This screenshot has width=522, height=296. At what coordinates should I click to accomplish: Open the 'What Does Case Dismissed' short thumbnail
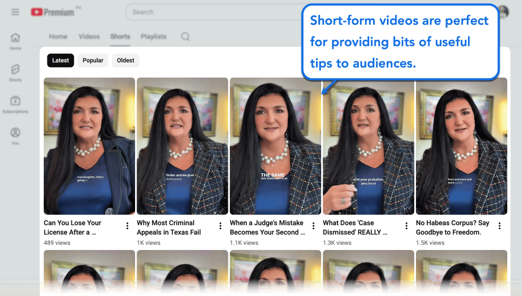pyautogui.click(x=369, y=146)
